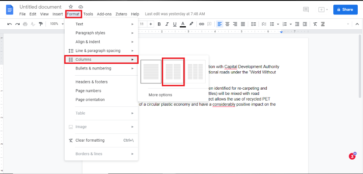Run spelling and grammar check
The width and height of the screenshot is (363, 174).
(33, 24)
